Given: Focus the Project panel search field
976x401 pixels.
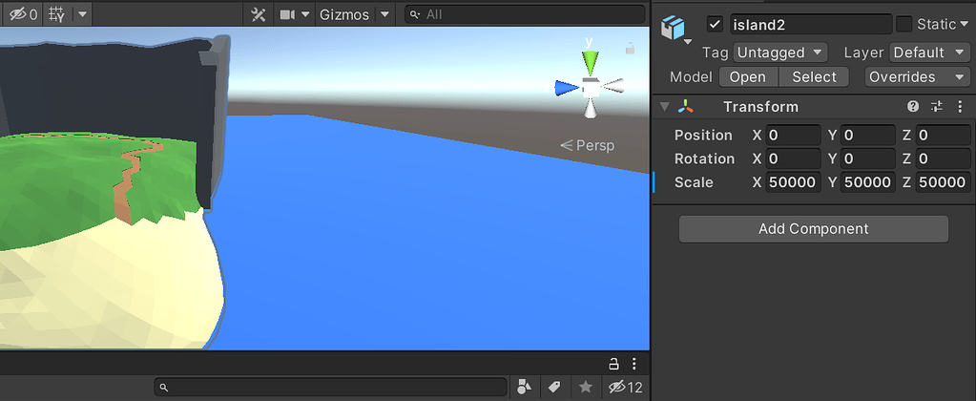Looking at the screenshot, I should click(330, 388).
